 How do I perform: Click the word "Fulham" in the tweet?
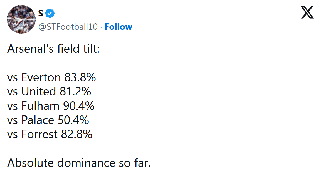[40, 106]
